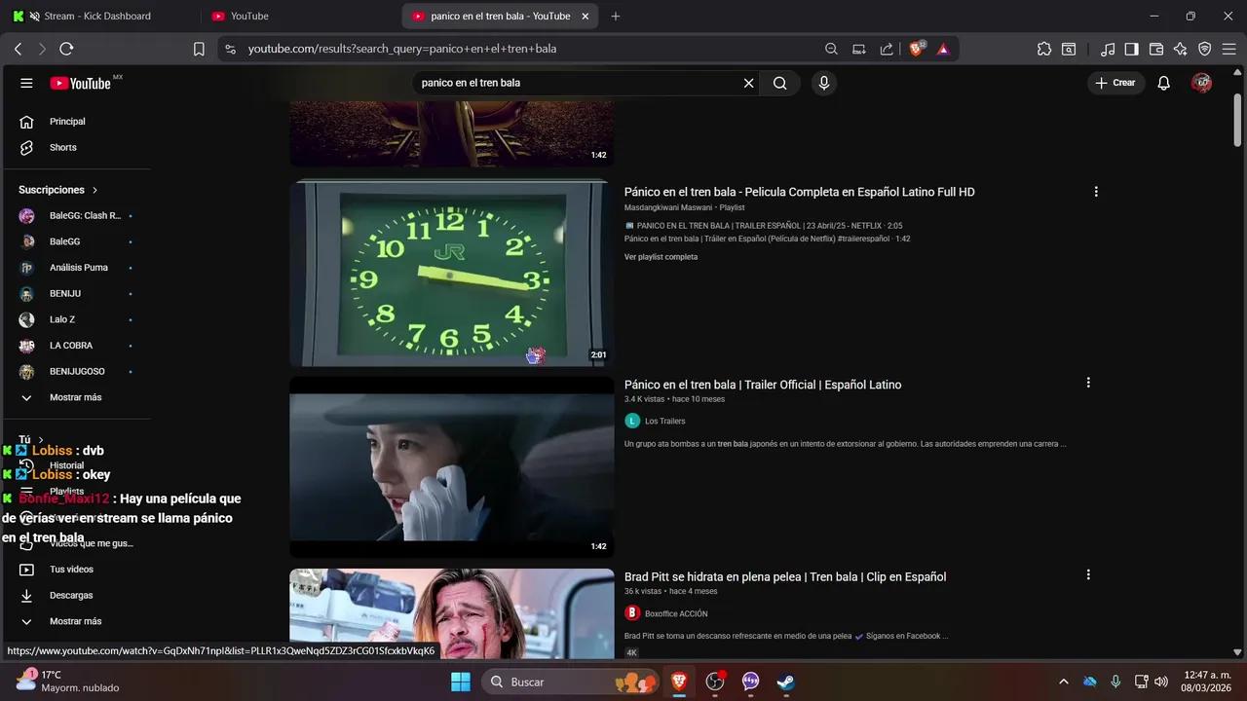Viewport: 1247px width, 701px height.
Task: Open the Leo AI sparkle icon
Action: point(1180,49)
